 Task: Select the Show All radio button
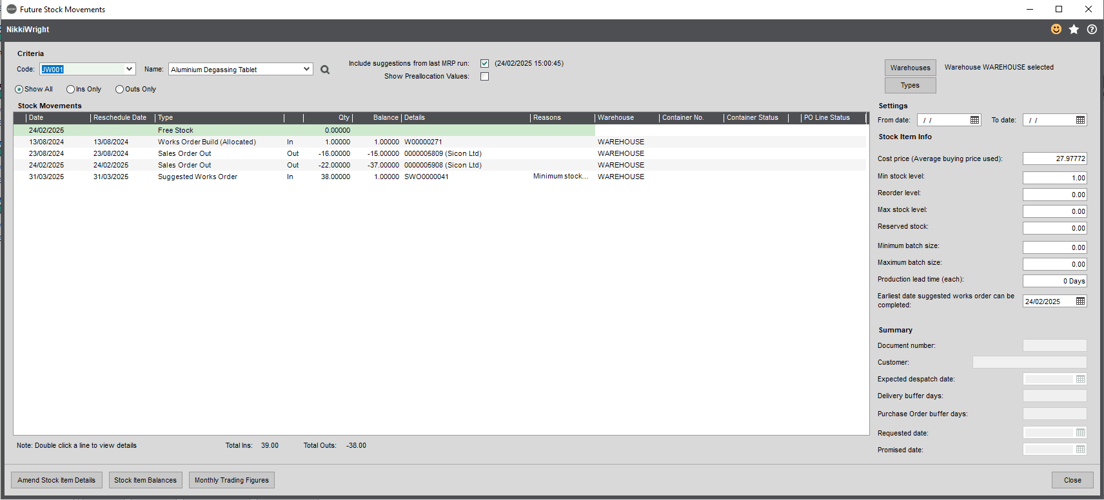pos(19,90)
